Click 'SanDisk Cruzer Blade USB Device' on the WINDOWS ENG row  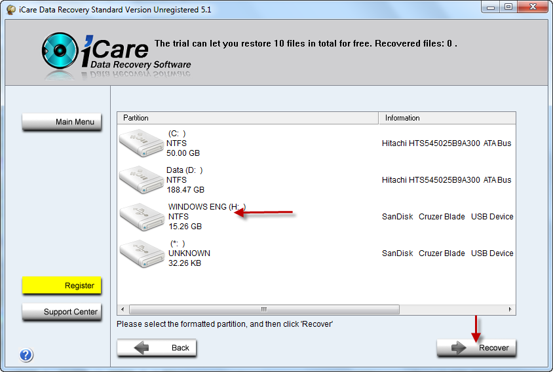pos(448,217)
